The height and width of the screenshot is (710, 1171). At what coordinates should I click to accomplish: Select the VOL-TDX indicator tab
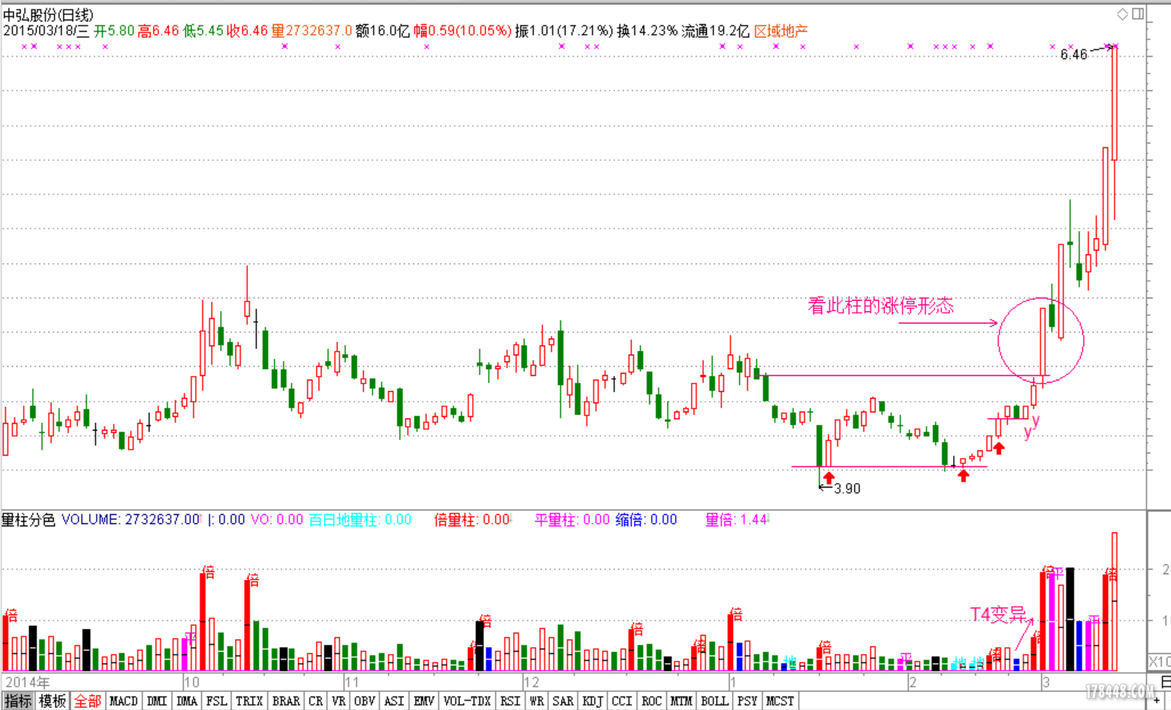coord(467,701)
